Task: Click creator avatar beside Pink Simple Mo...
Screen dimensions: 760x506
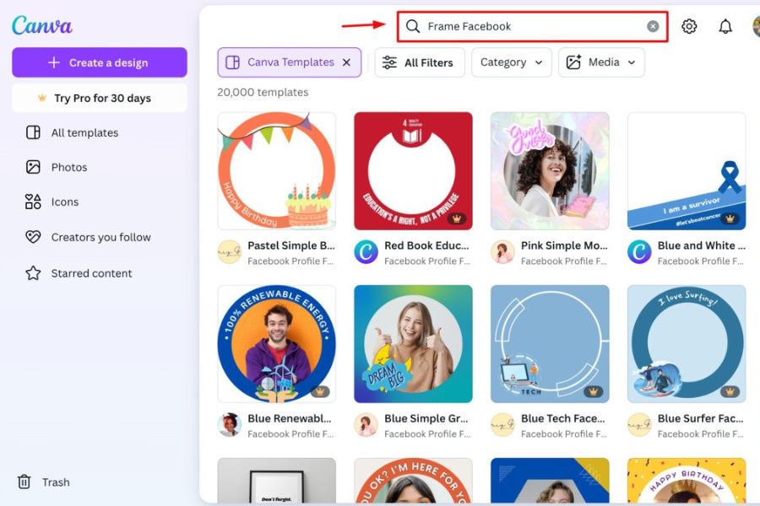Action: click(x=502, y=252)
